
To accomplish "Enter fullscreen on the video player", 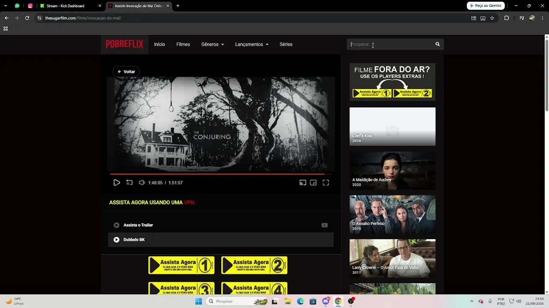I will pos(326,183).
